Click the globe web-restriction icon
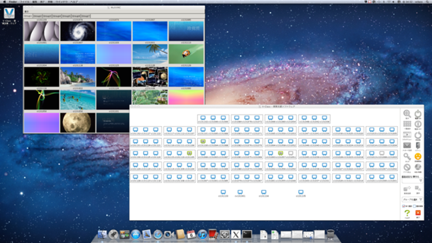The width and height of the screenshot is (432, 243). click(x=418, y=167)
